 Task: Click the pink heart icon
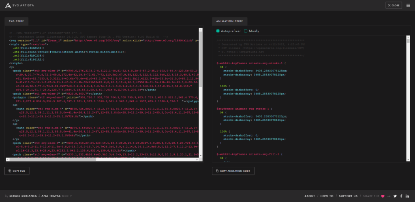click(382, 196)
